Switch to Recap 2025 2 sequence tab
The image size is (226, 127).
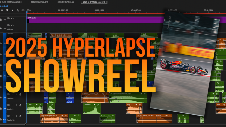pos(11,2)
